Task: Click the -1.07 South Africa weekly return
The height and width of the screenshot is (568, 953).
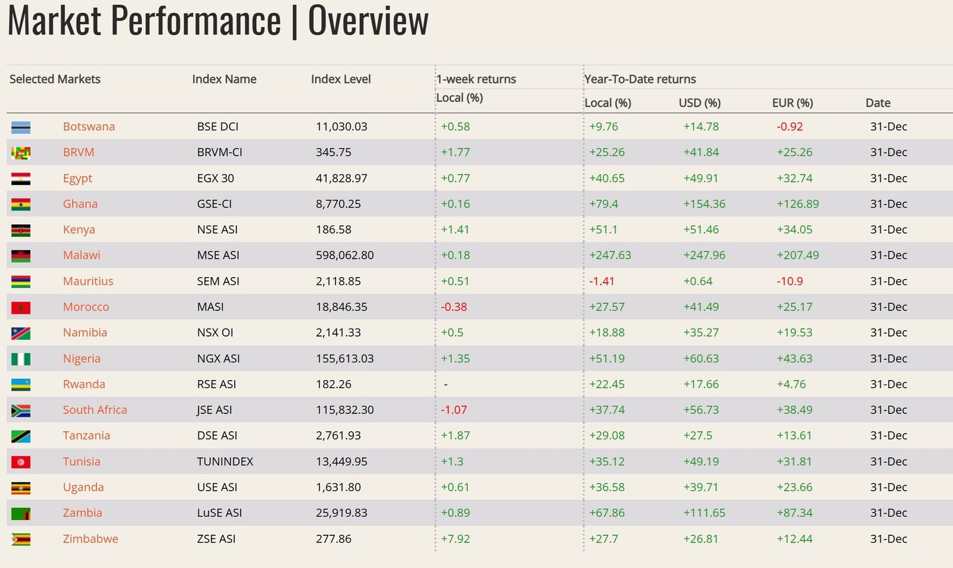Action: point(454,409)
